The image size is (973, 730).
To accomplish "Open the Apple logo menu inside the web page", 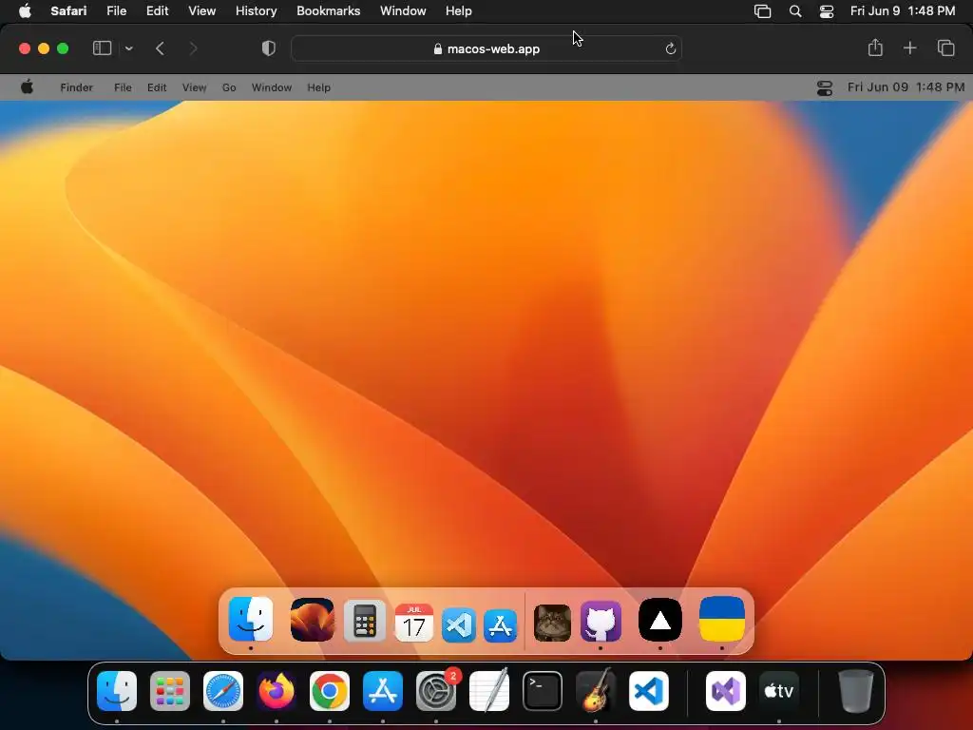I will tap(27, 86).
